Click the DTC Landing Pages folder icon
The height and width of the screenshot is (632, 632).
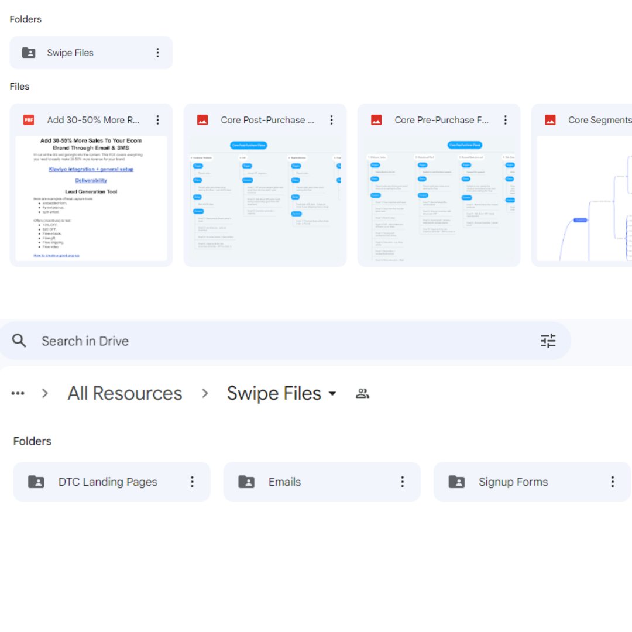36,482
